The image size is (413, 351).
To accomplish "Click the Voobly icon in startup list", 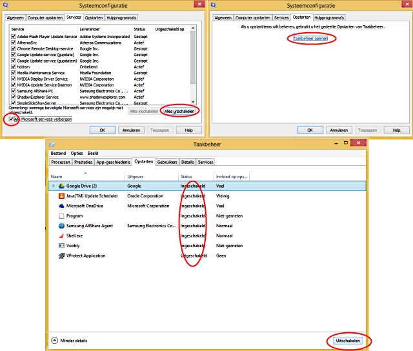I will coord(61,246).
